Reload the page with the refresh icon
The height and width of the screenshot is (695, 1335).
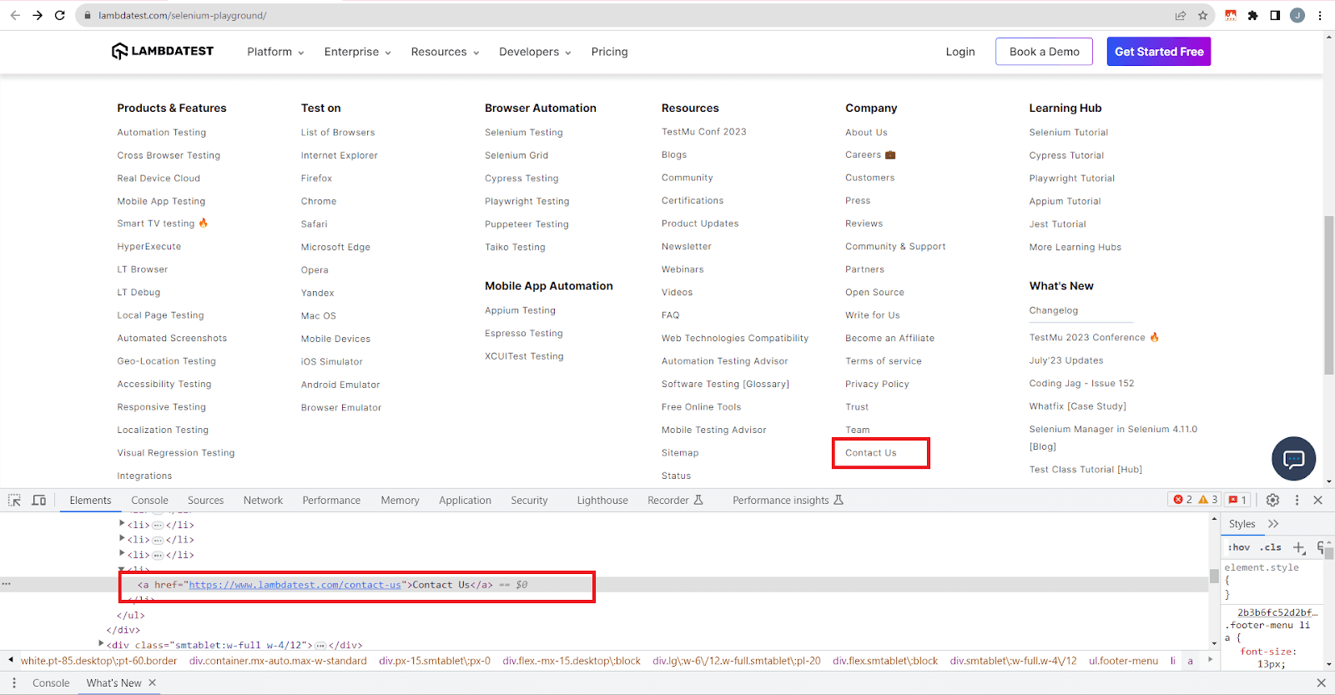(60, 15)
